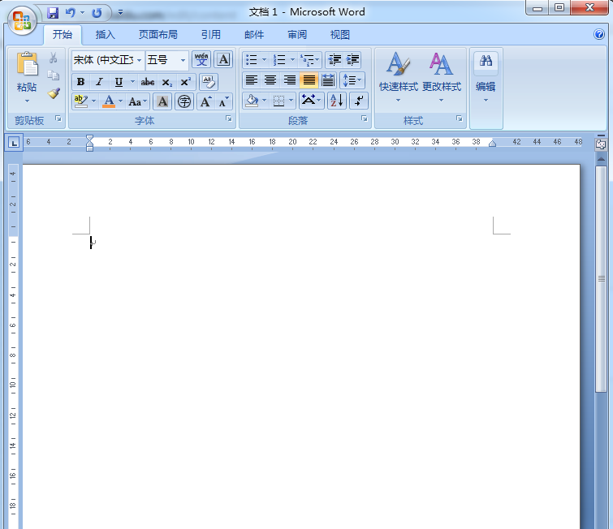Viewport: 613px width, 529px height.
Task: Shrink font size
Action: [x=223, y=102]
